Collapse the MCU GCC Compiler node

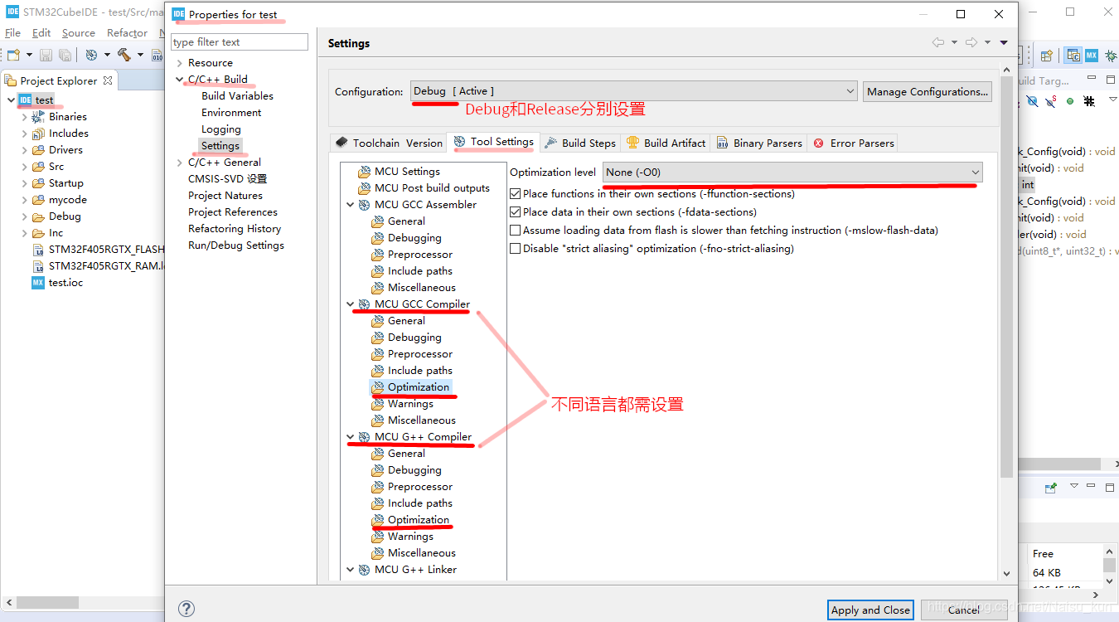click(x=350, y=304)
